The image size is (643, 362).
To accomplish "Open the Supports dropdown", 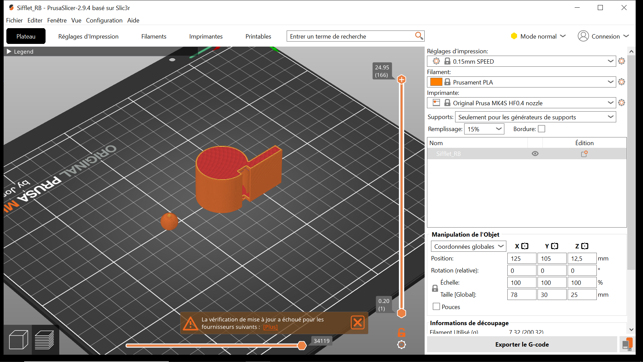I will coord(535,117).
